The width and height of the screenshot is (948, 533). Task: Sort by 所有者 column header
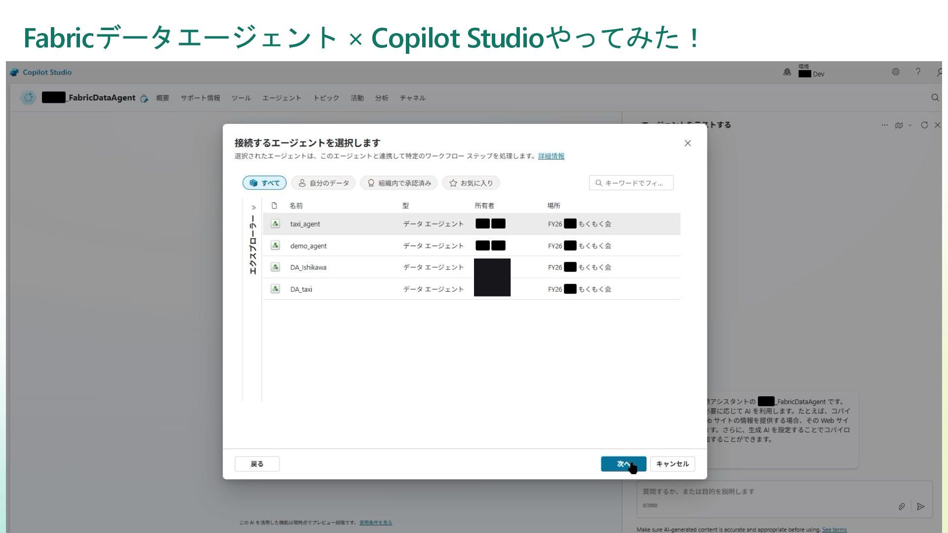point(484,206)
